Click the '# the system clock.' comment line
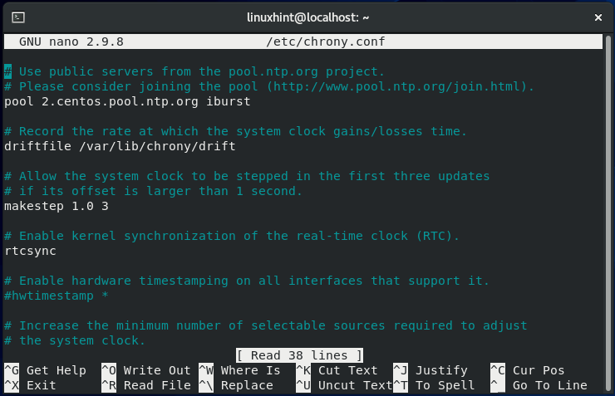The width and height of the screenshot is (615, 396). coord(75,340)
